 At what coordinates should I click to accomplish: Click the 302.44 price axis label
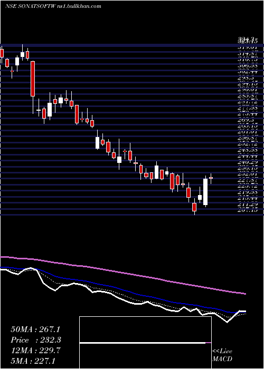tap(247, 70)
